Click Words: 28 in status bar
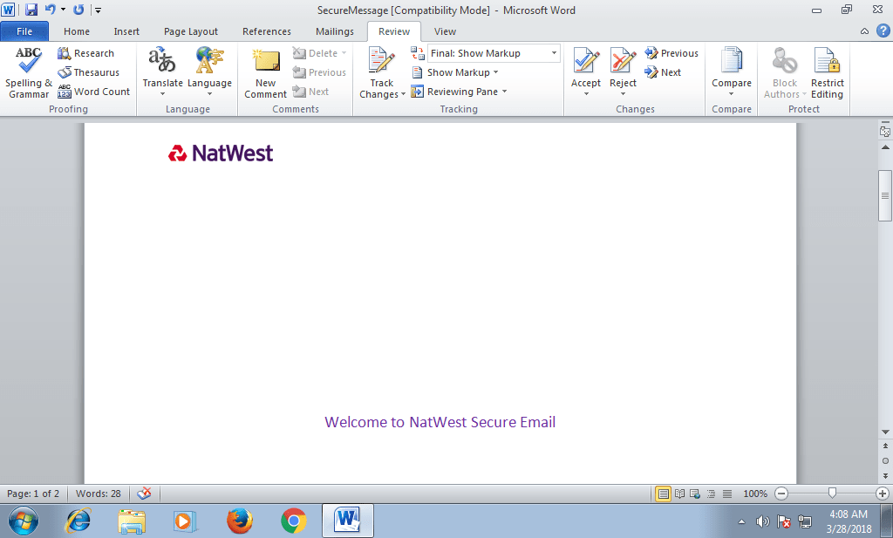 click(x=98, y=494)
